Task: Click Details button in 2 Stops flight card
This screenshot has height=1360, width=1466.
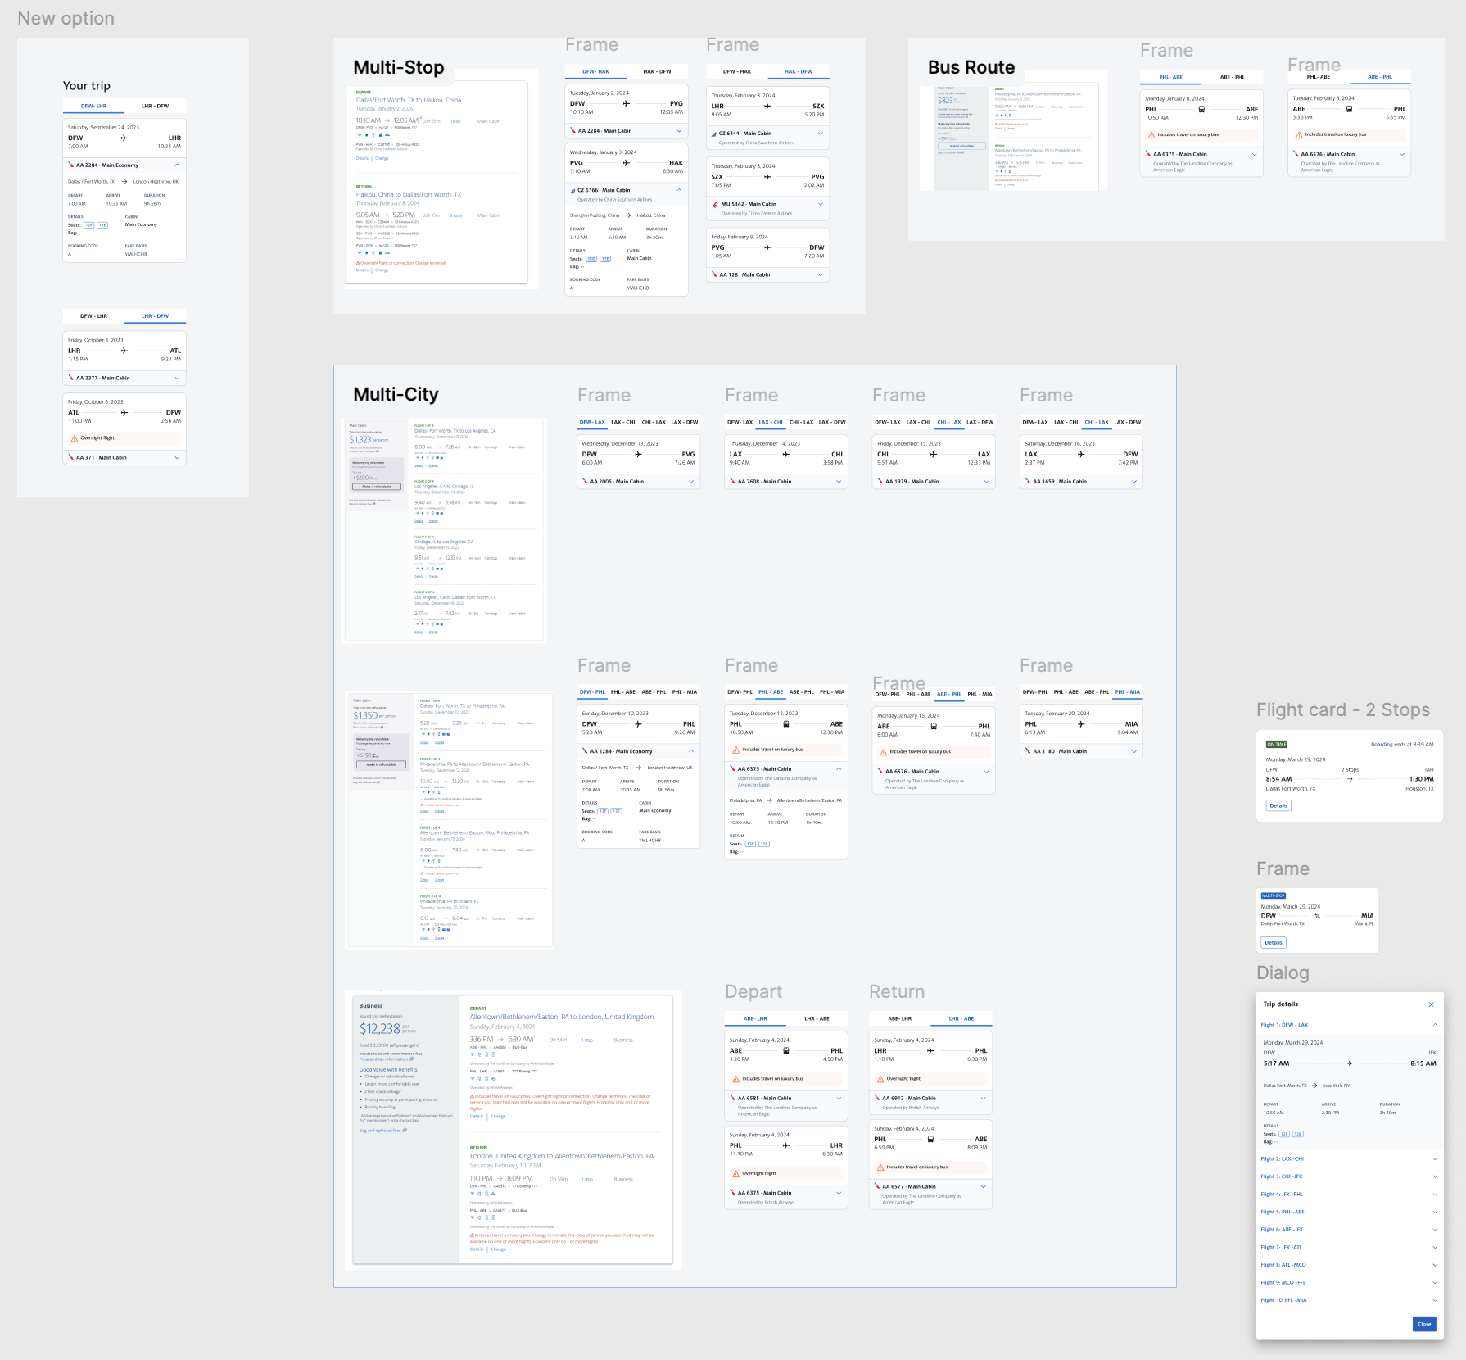Action: [1278, 806]
